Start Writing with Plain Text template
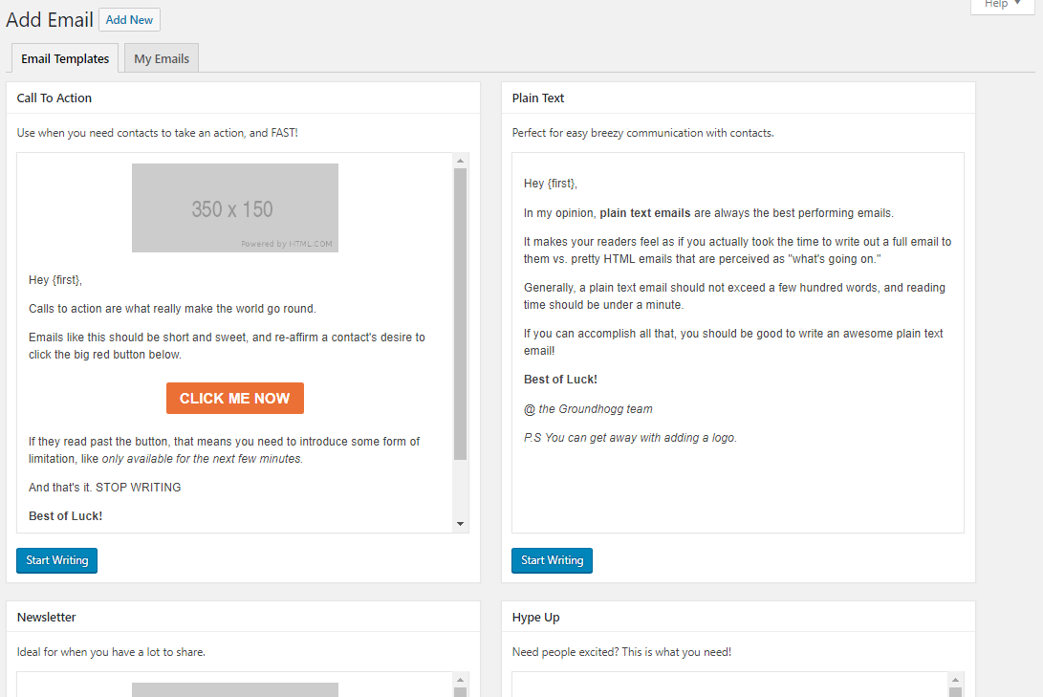Screen dimensions: 1043x697 [x=552, y=560]
